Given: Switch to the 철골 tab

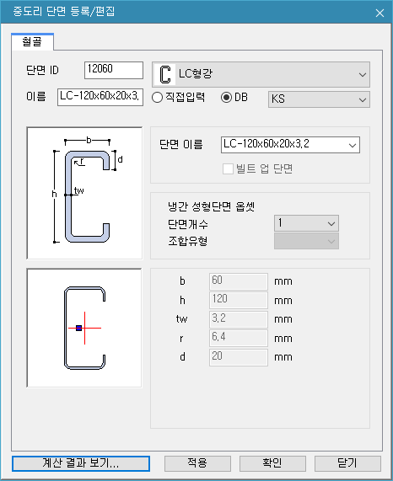Looking at the screenshot, I should click(x=32, y=42).
